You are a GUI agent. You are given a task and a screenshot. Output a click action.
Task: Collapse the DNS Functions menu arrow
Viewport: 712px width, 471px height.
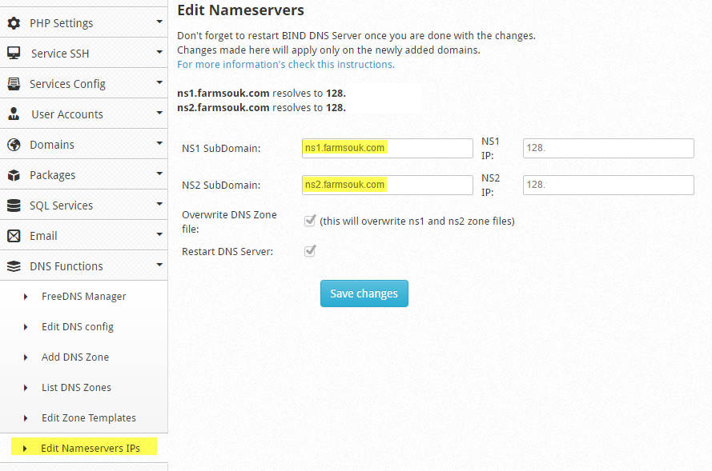tap(159, 265)
